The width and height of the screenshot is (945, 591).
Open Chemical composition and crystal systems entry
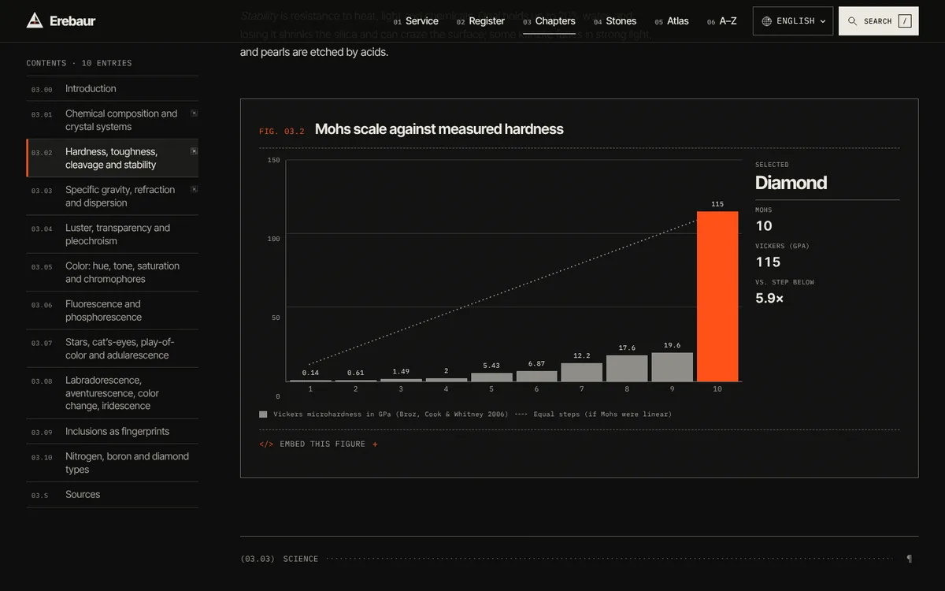(112, 121)
